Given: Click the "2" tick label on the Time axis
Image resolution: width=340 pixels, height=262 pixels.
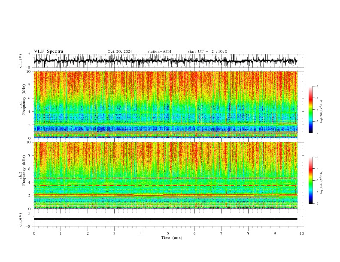Looking at the screenshot, I should pyautogui.click(x=88, y=233).
